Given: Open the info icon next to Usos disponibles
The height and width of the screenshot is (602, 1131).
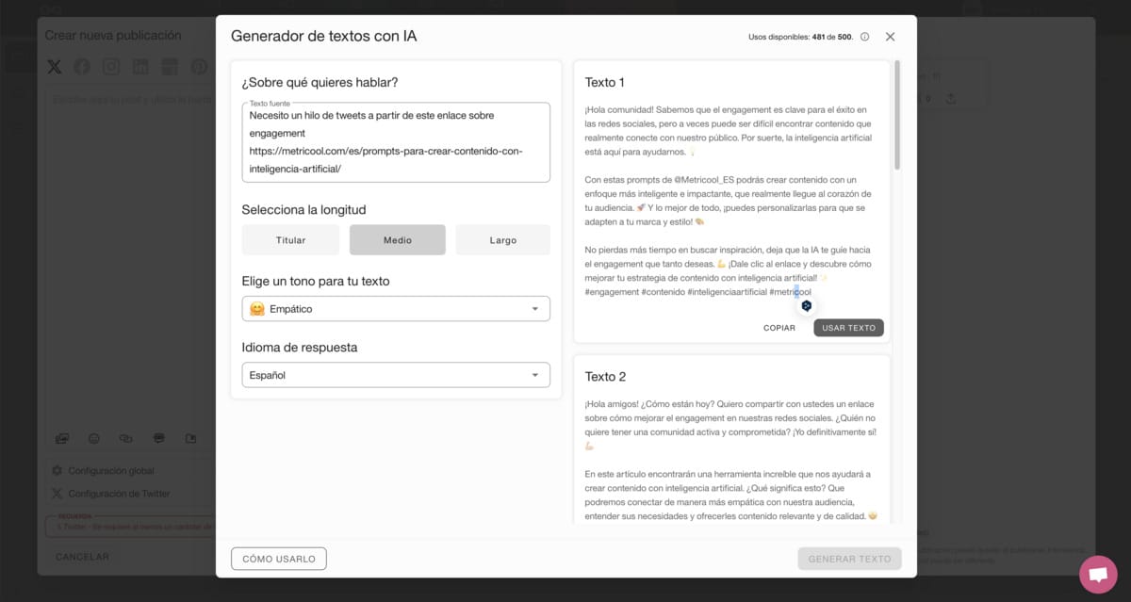Looking at the screenshot, I should tap(864, 37).
